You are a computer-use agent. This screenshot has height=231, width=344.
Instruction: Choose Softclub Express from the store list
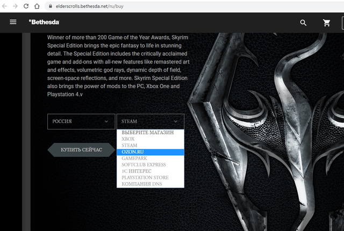[x=150, y=164]
